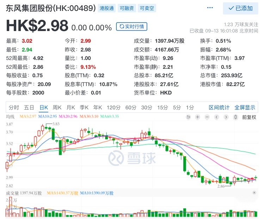Image resolution: width=264 pixels, height=219 pixels.
Task: Switch to the 五日 chart tab
Action: pyautogui.click(x=29, y=107)
